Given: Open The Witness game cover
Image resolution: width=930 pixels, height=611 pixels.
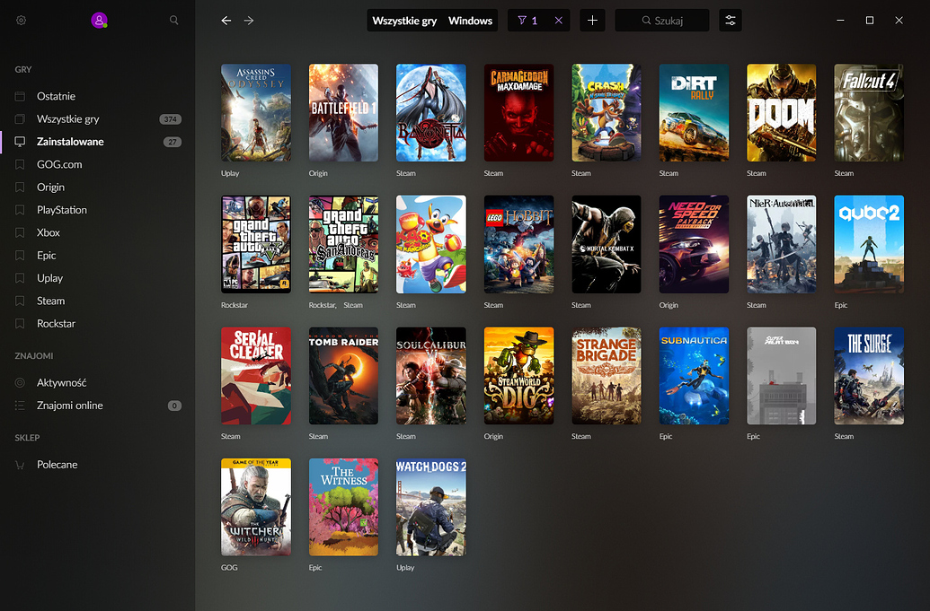Looking at the screenshot, I should pos(343,507).
